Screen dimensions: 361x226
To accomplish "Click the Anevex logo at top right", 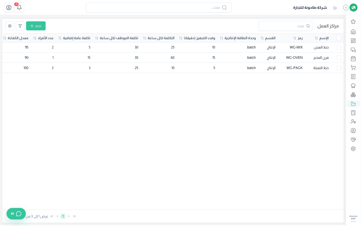I will tap(353, 8).
